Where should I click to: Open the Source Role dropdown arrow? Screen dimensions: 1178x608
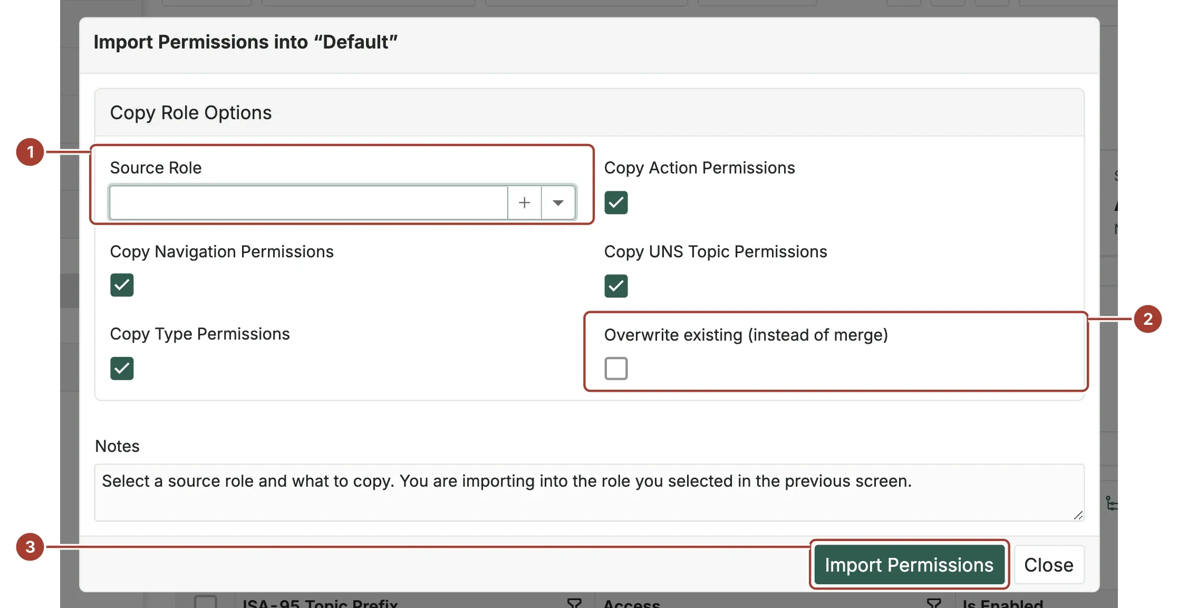click(x=558, y=202)
